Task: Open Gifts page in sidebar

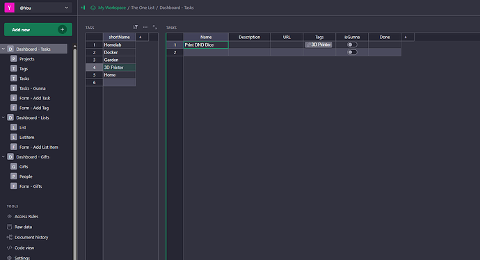Action: point(24,166)
